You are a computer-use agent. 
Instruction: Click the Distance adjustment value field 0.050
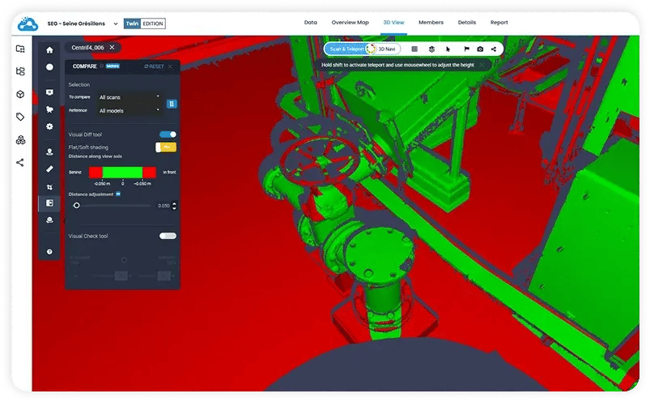(x=164, y=205)
